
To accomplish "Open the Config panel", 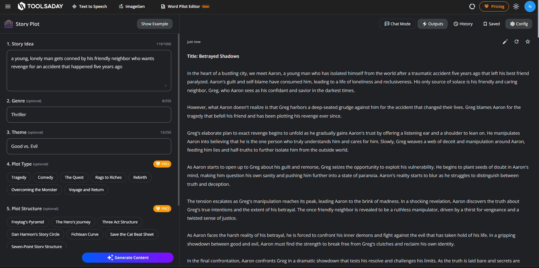I will click(519, 24).
